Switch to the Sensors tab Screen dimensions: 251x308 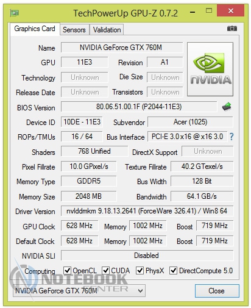pos(74,30)
